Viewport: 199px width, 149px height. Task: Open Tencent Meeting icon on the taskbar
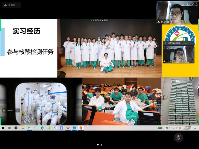tap(75, 128)
